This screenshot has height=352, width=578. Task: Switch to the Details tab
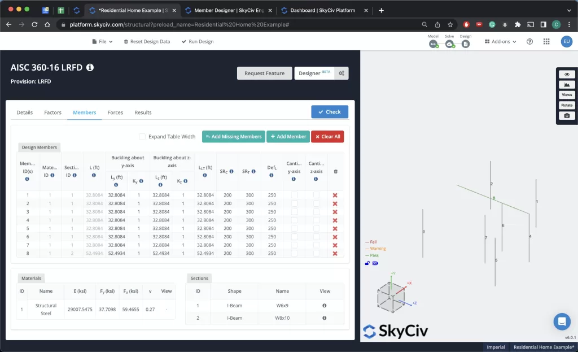25,112
